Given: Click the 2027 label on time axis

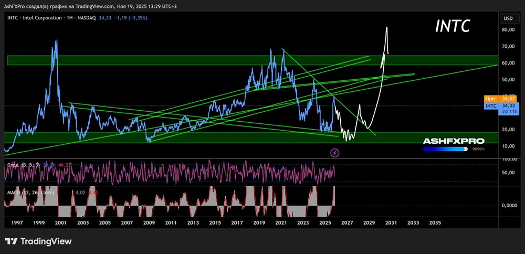Looking at the screenshot, I should tap(346, 223).
